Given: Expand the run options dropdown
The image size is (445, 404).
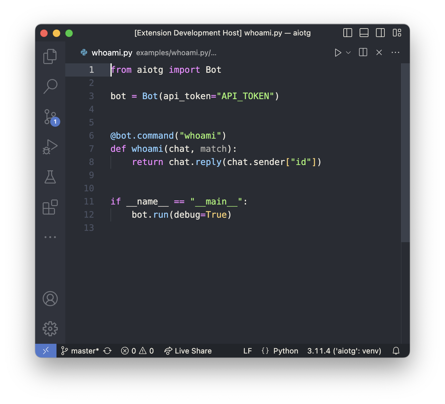Looking at the screenshot, I should coord(348,53).
